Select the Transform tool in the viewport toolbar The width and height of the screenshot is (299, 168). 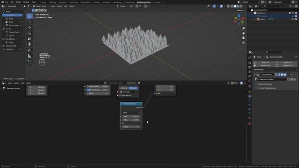tap(29, 44)
